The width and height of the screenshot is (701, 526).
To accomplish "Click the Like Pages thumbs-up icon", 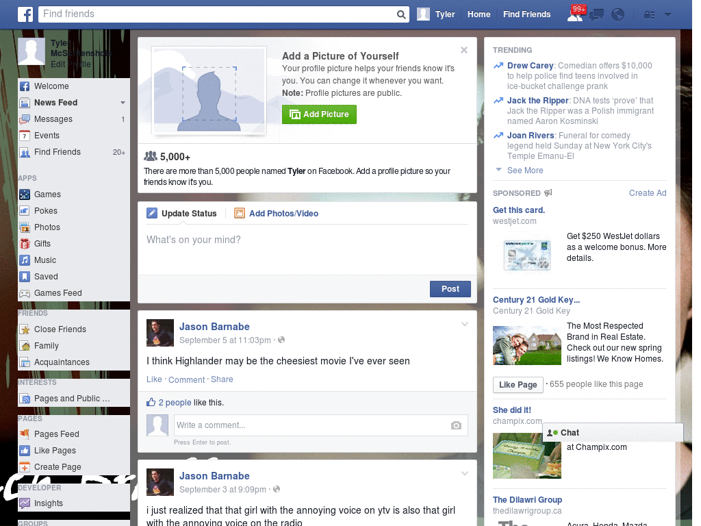I will click(x=25, y=451).
